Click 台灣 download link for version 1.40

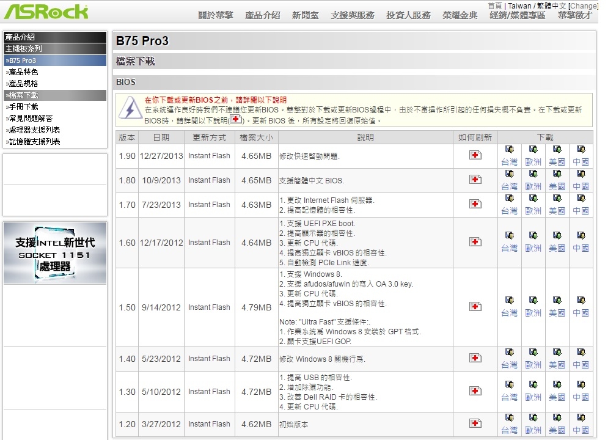point(510,365)
